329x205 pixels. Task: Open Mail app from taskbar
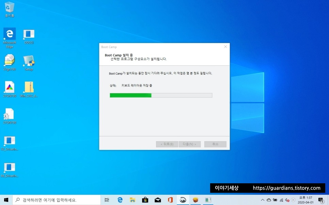(x=158, y=200)
